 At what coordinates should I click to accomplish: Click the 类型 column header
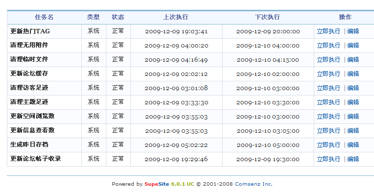[93, 17]
